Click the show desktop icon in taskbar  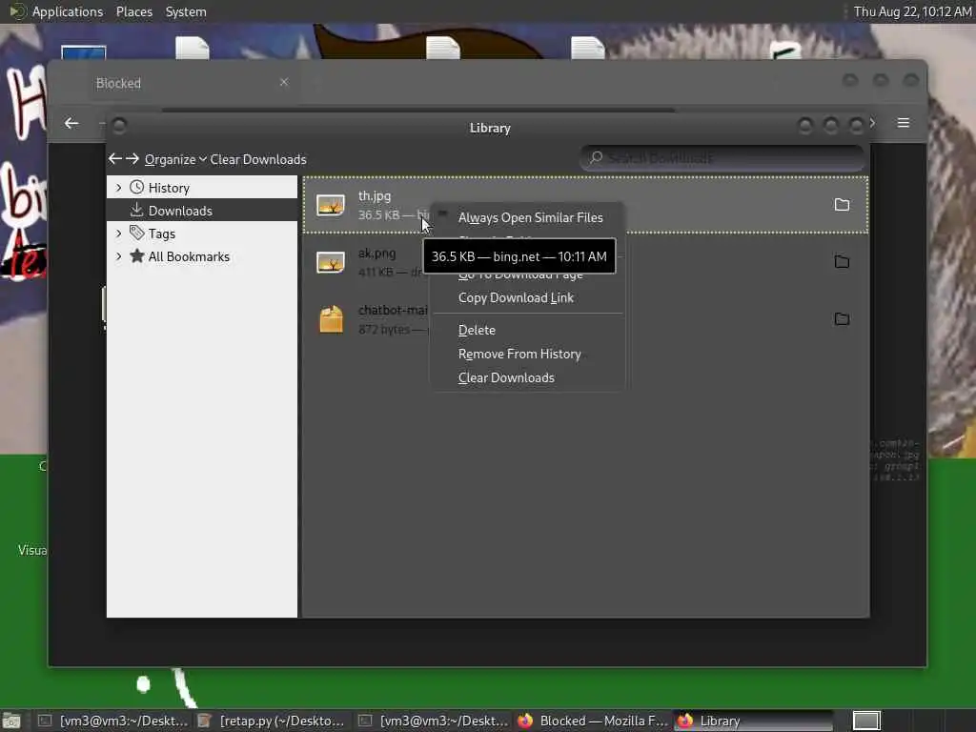coord(11,721)
